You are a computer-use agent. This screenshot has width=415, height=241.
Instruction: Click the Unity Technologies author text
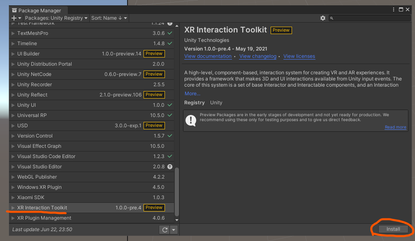(x=207, y=40)
